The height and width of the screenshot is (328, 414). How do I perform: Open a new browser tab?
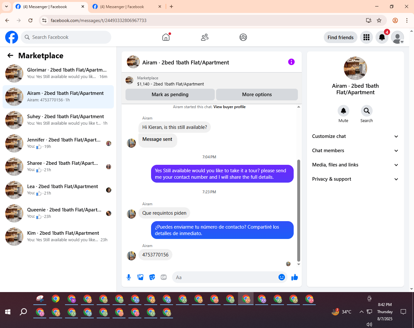tap(171, 6)
